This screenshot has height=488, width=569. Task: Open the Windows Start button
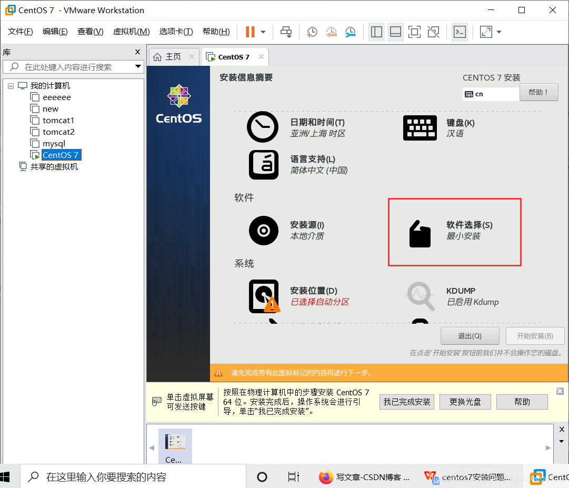click(5, 477)
